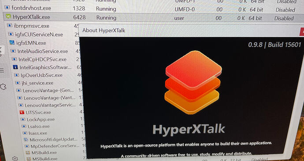Select the LockApp.exe process name
This screenshot has height=161, width=304.
41,119
